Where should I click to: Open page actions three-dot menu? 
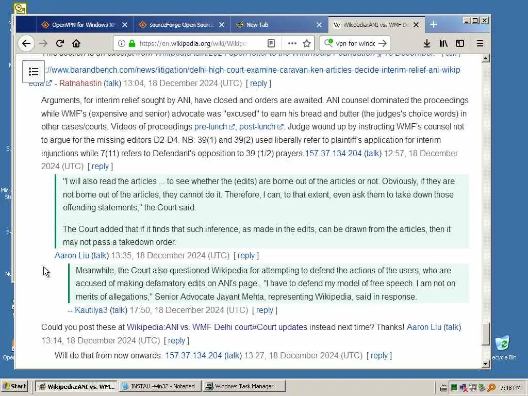[x=292, y=43]
